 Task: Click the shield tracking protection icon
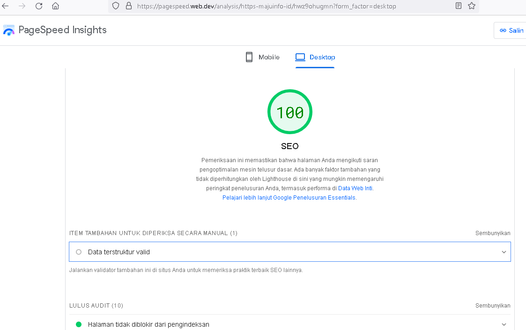116,6
